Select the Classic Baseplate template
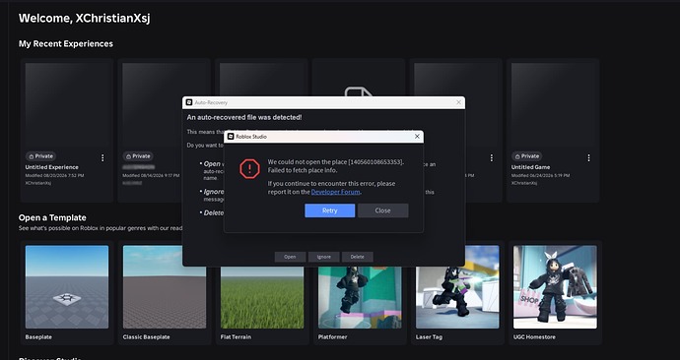Screen dimensions: 680x360 [x=165, y=293]
